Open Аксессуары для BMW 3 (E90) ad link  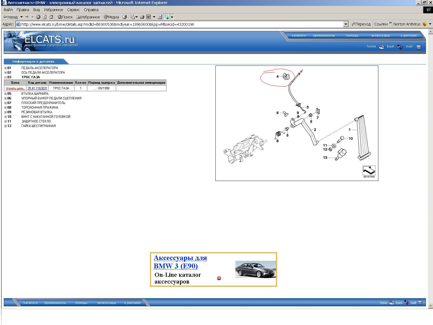(180, 262)
